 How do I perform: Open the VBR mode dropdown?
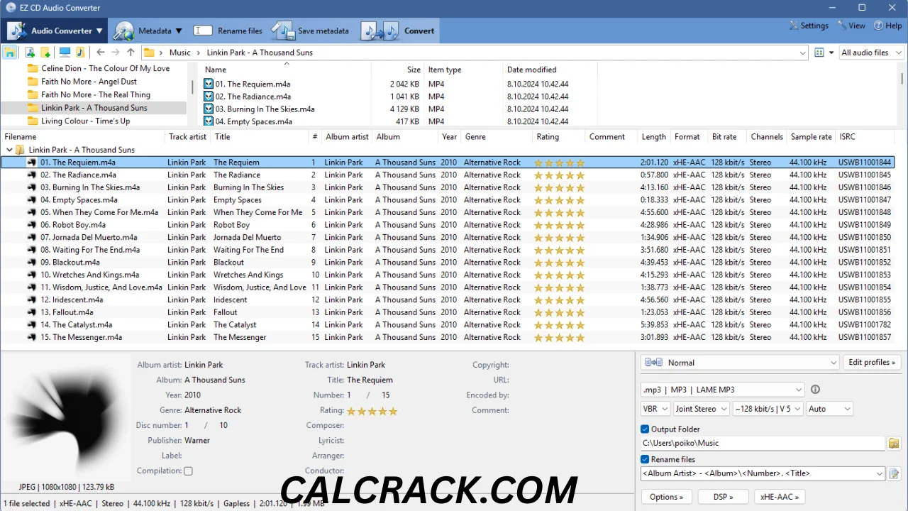[x=655, y=409]
